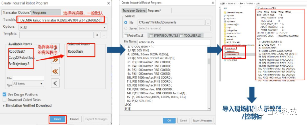
Task: Browse for template using ellipsis button
Action: (x=104, y=35)
